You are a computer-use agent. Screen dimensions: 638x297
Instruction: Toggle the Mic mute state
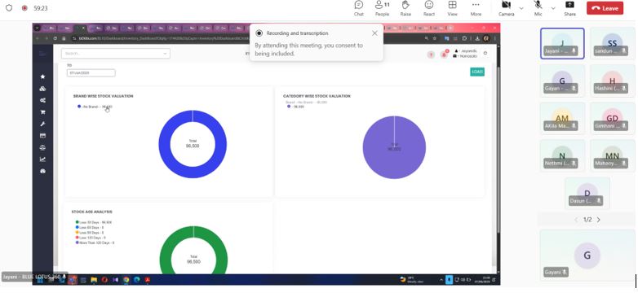538,8
